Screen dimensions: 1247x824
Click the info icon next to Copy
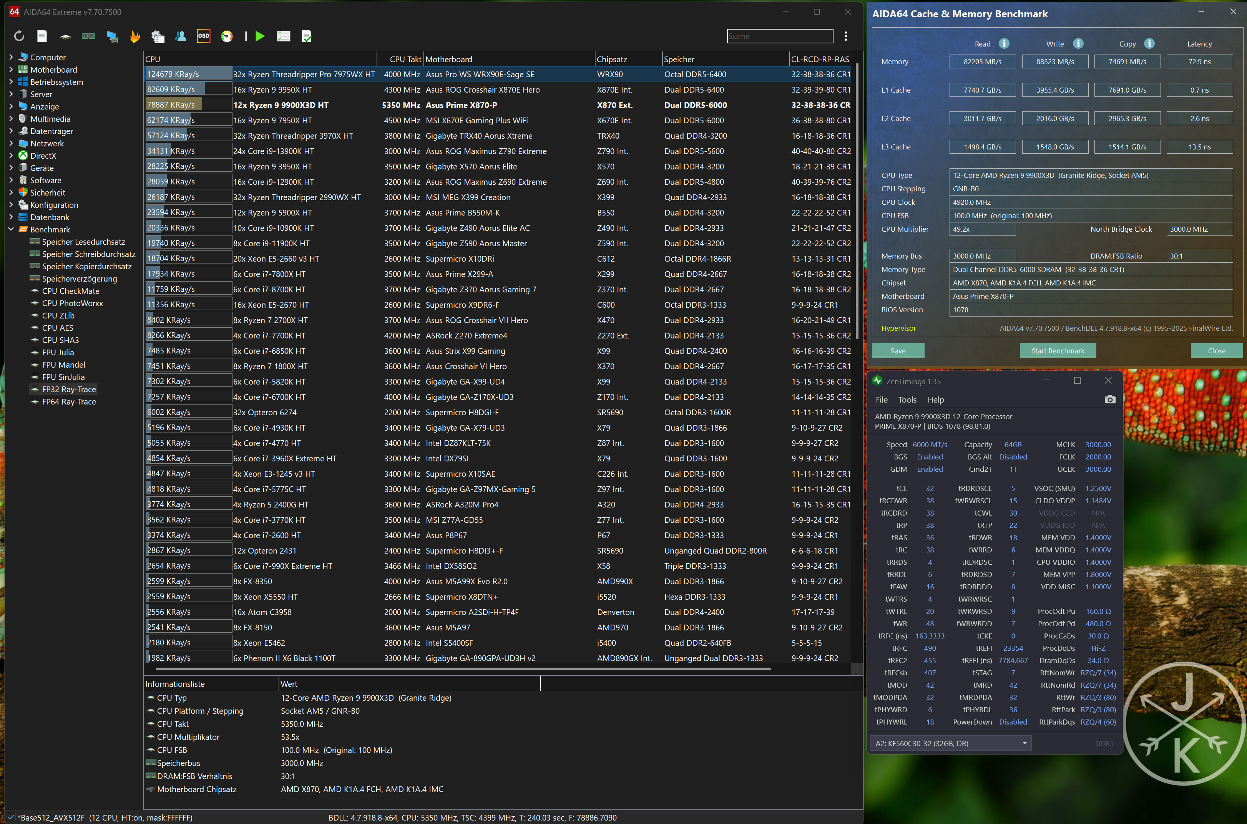(x=1149, y=43)
